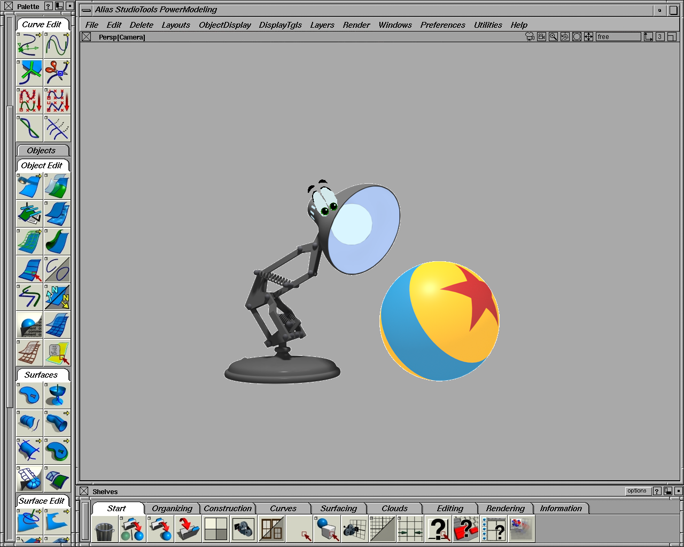Screen dimensions: 684x547
Task: Click the pick tool with small red arrow
Action: point(299,529)
